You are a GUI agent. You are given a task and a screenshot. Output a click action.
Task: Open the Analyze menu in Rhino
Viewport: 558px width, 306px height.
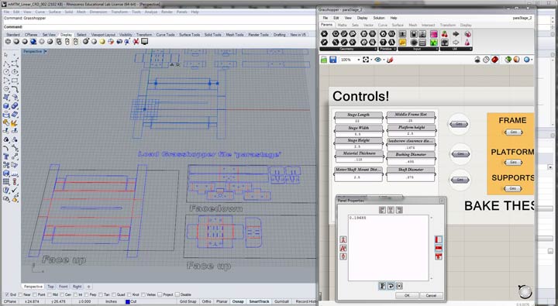150,12
